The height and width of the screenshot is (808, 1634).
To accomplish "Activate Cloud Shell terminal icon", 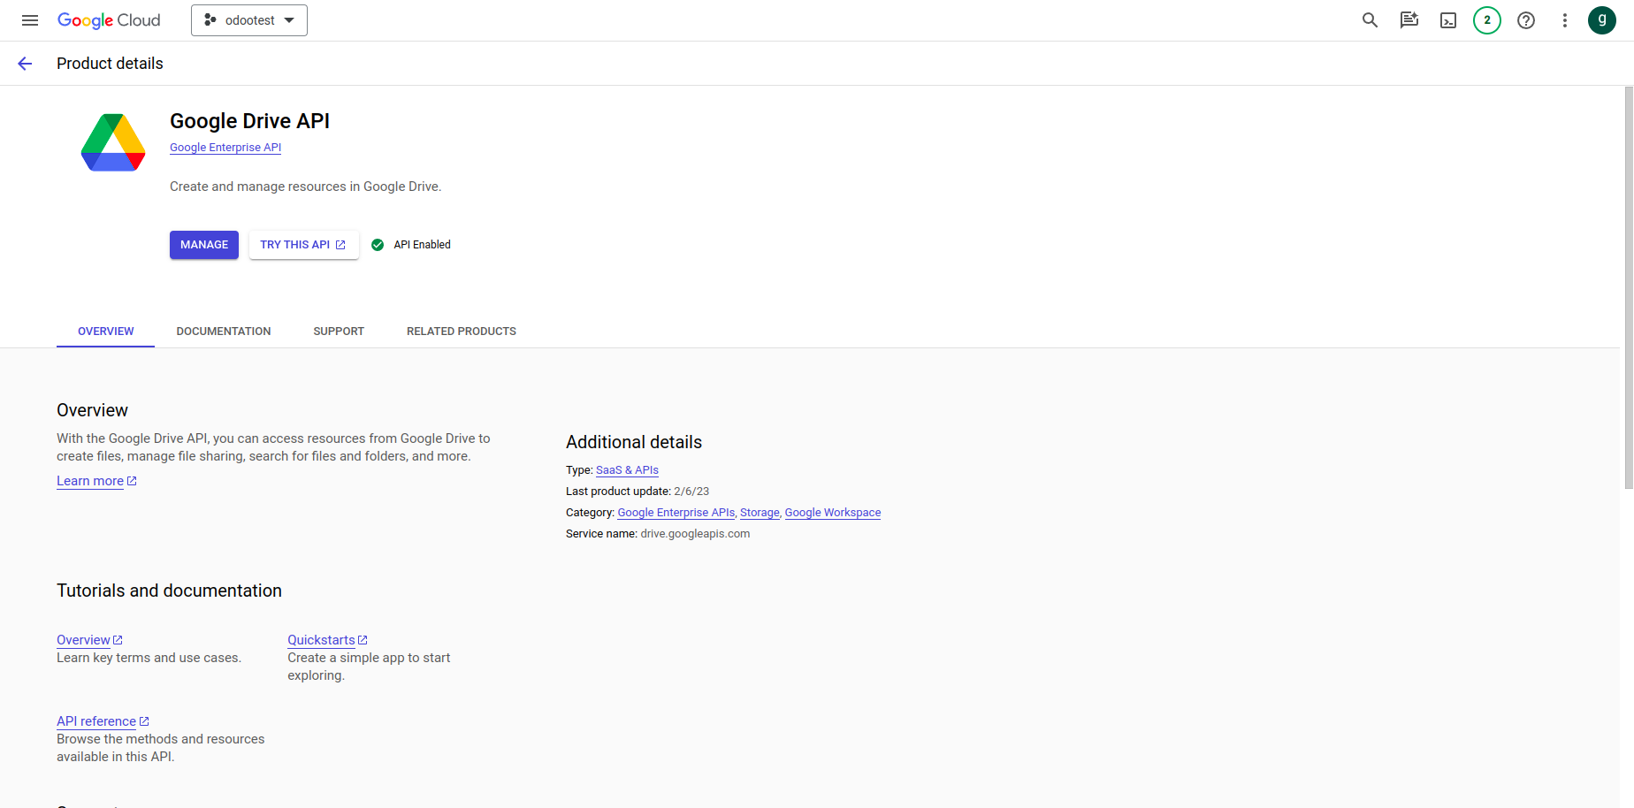I will (x=1448, y=20).
